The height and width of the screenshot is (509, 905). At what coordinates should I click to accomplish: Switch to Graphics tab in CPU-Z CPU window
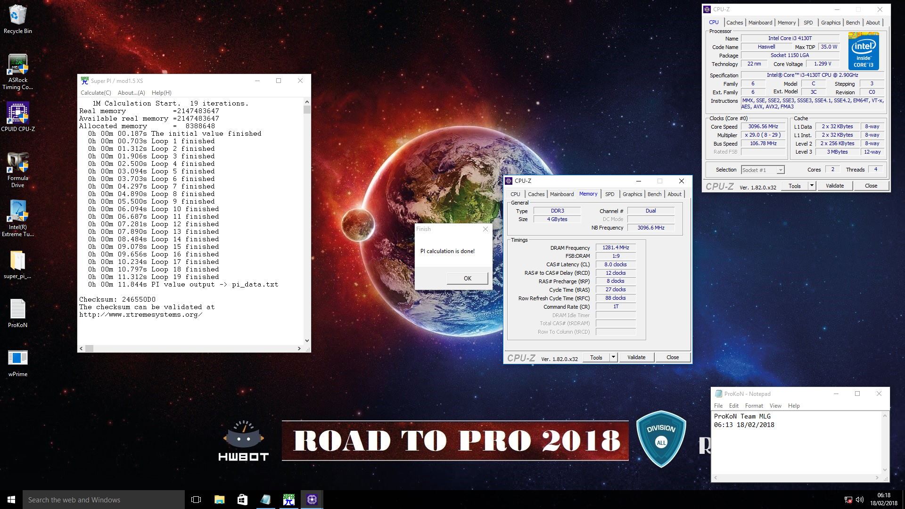831,23
